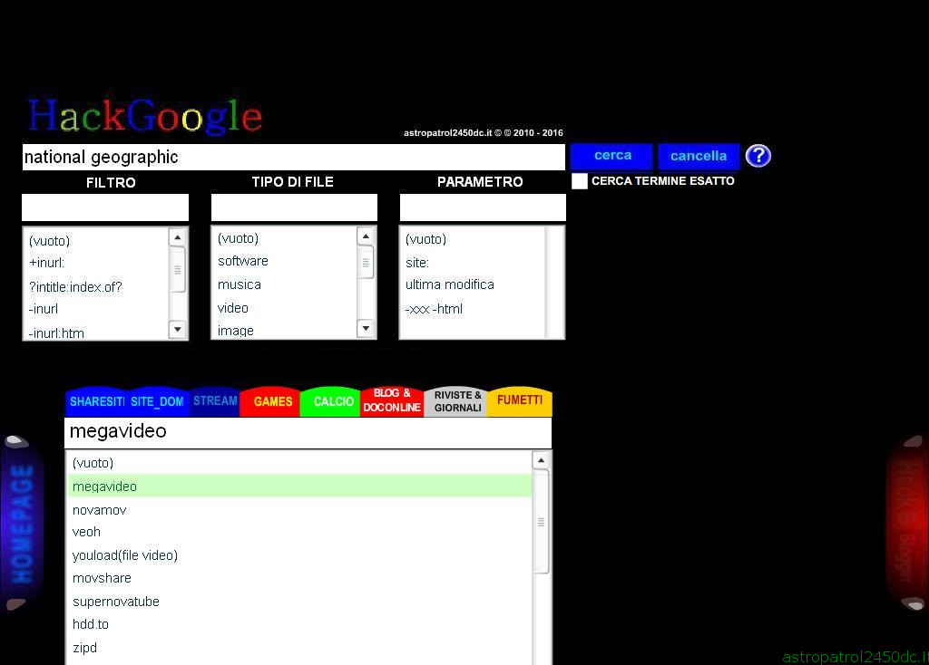Select video file type
929x665 pixels.
(286, 308)
